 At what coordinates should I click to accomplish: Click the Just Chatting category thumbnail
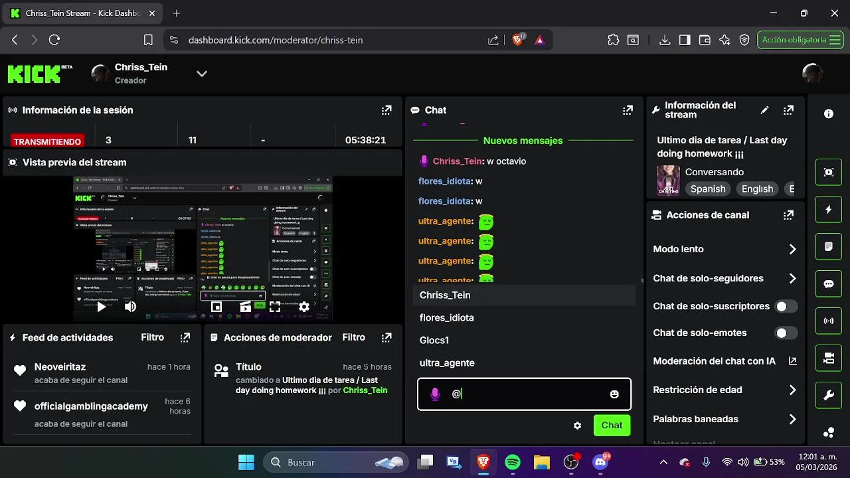click(668, 181)
